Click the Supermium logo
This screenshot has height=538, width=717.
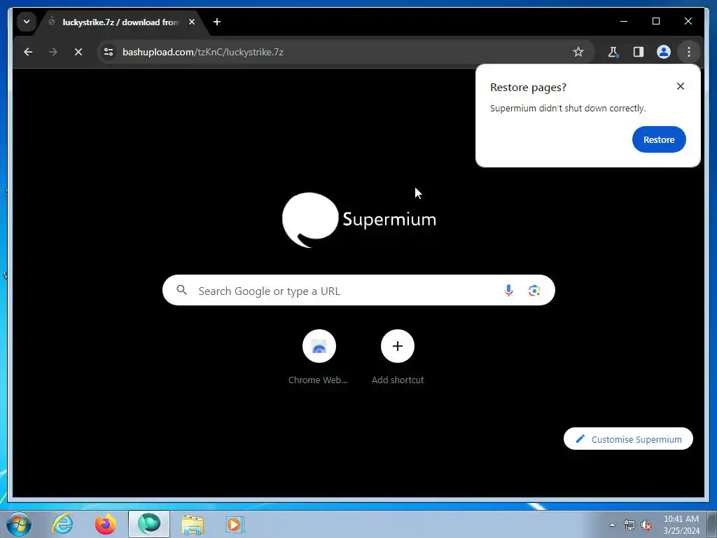359,219
